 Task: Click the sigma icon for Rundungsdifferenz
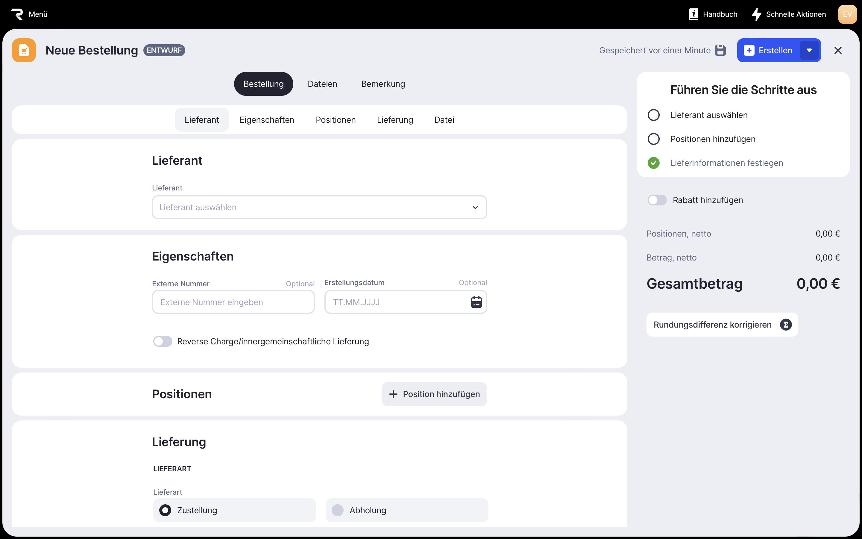pos(786,325)
